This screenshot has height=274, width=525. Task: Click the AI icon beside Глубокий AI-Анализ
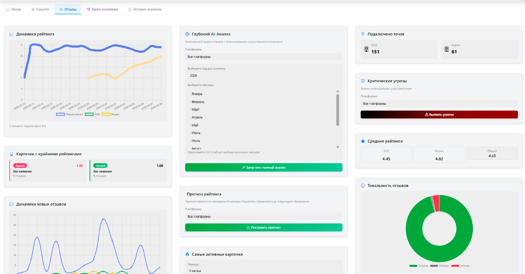pos(187,34)
